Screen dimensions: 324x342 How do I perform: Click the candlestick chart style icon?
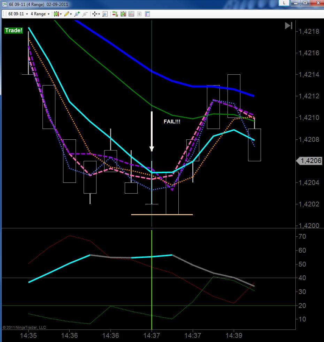56,14
